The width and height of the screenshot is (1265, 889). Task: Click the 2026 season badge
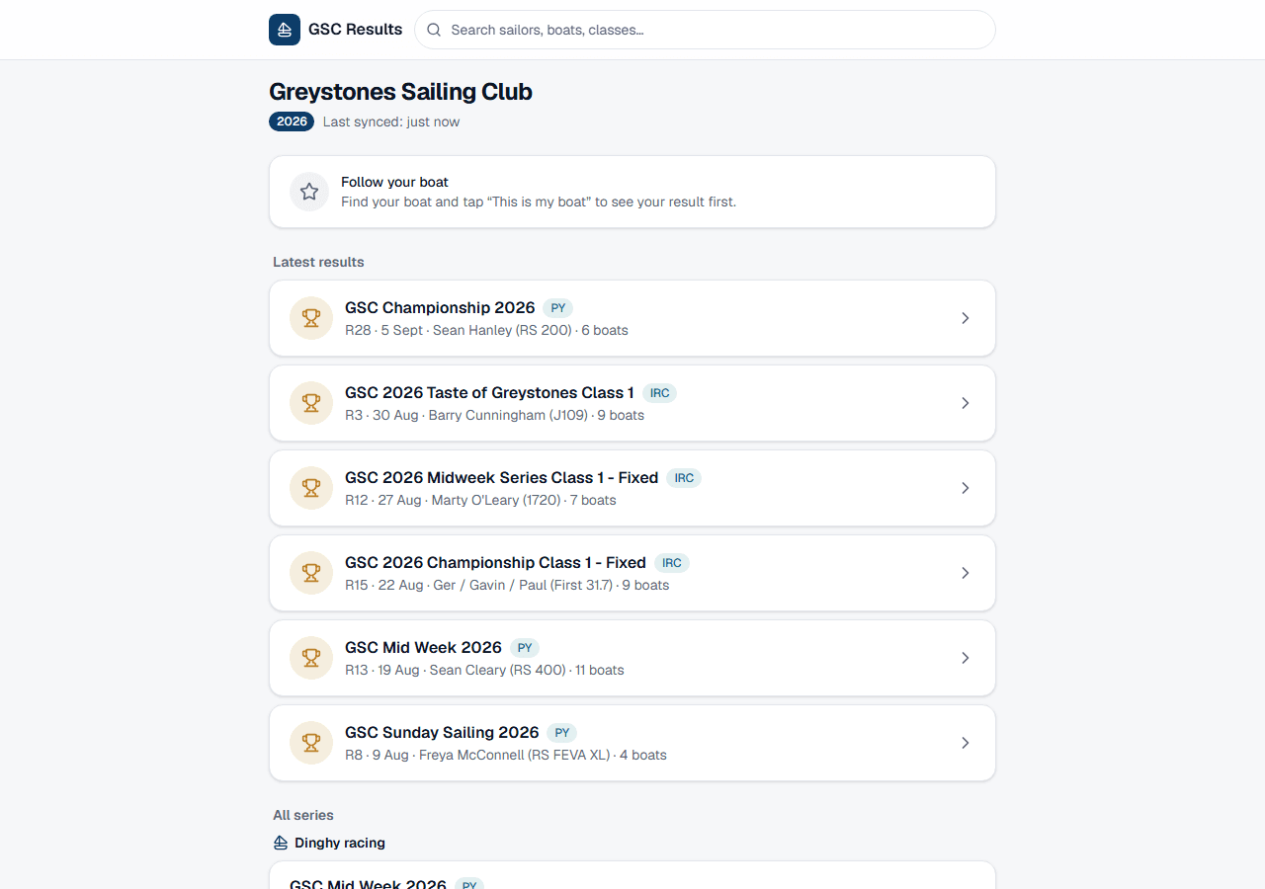[292, 121]
